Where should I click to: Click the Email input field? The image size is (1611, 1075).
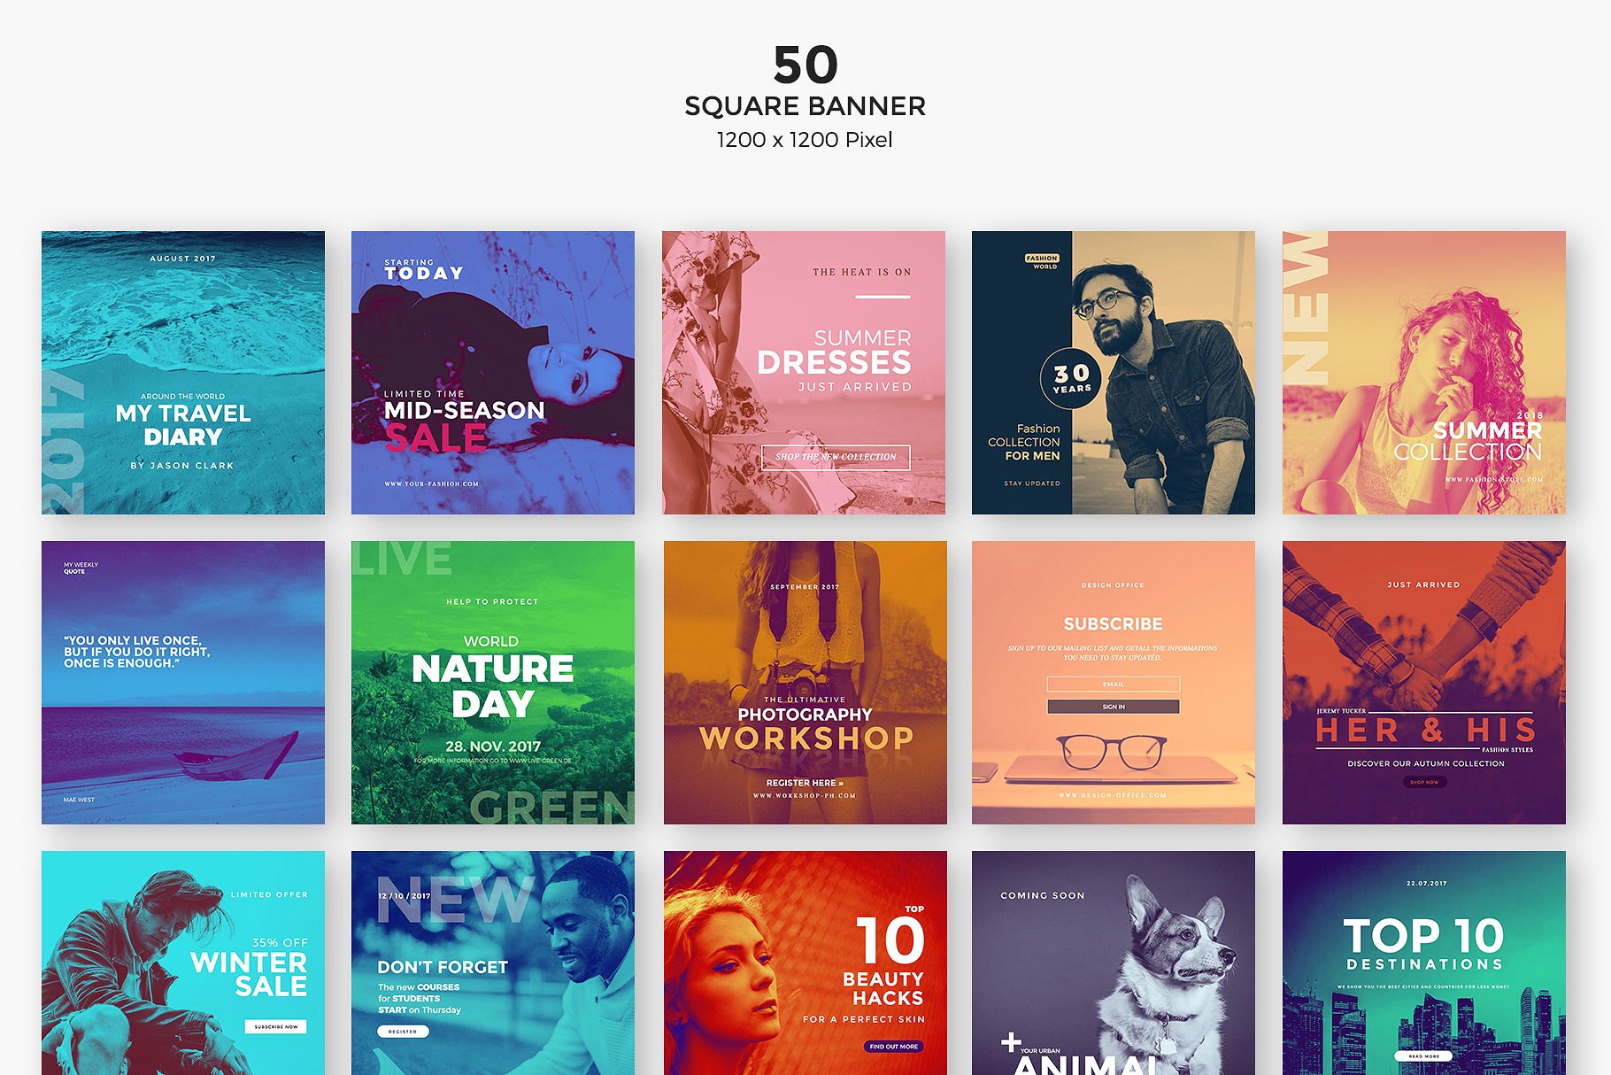pyautogui.click(x=1113, y=684)
